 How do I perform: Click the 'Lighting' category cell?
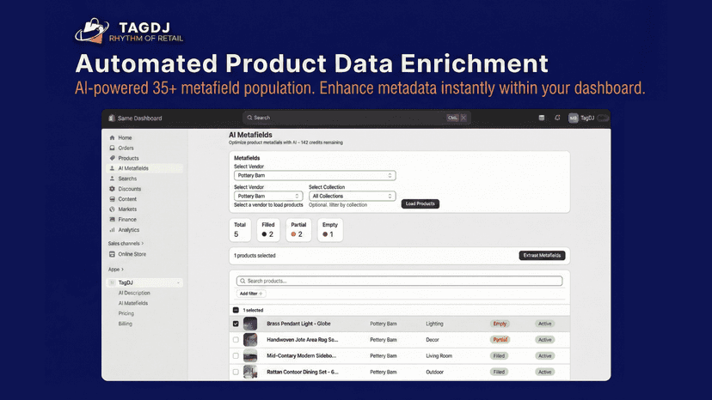click(434, 324)
